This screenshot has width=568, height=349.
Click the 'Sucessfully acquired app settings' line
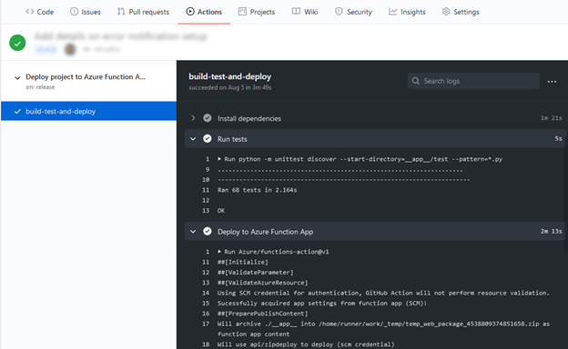(x=322, y=303)
